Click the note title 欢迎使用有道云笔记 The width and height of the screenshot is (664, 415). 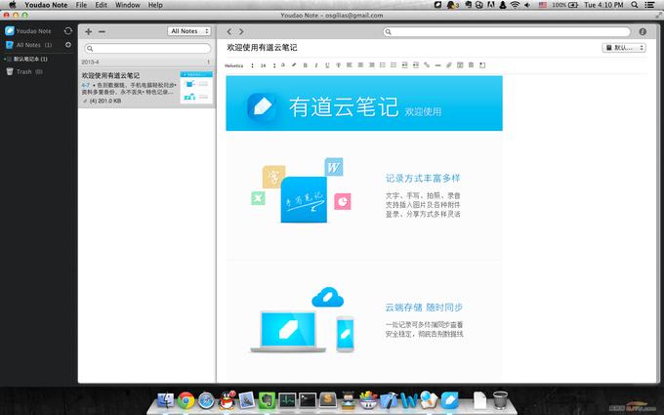(x=262, y=48)
